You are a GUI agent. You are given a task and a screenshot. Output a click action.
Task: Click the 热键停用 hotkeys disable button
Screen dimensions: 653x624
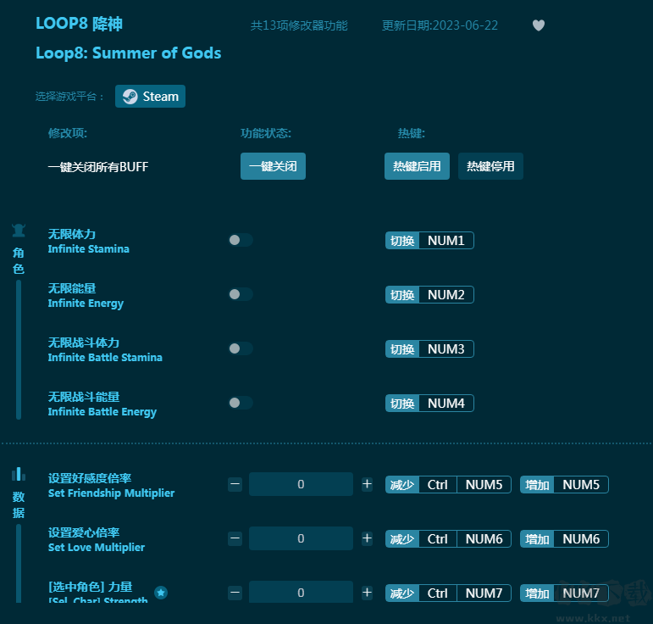[x=490, y=166]
